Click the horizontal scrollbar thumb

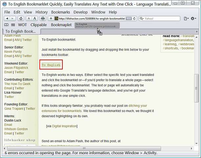point(84,148)
